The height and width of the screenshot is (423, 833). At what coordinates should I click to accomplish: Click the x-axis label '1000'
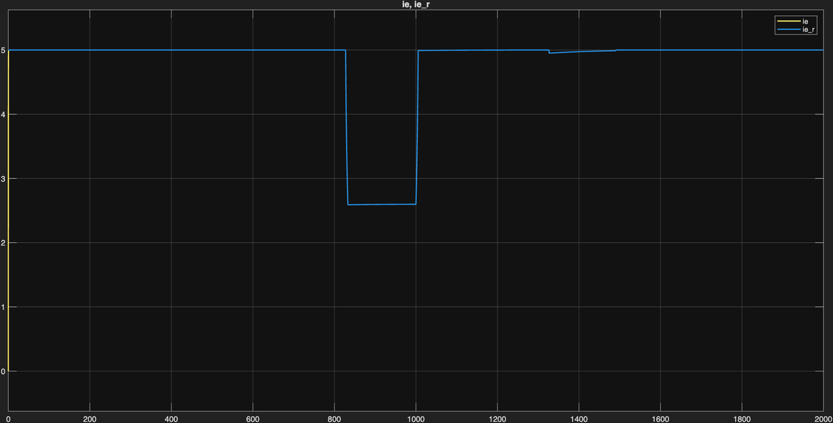click(414, 418)
